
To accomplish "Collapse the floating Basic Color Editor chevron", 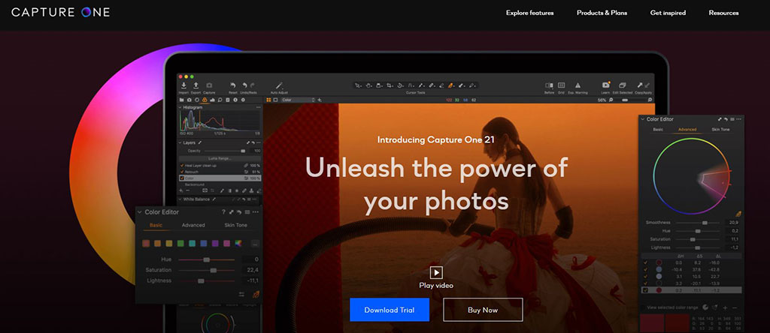I will (x=139, y=212).
